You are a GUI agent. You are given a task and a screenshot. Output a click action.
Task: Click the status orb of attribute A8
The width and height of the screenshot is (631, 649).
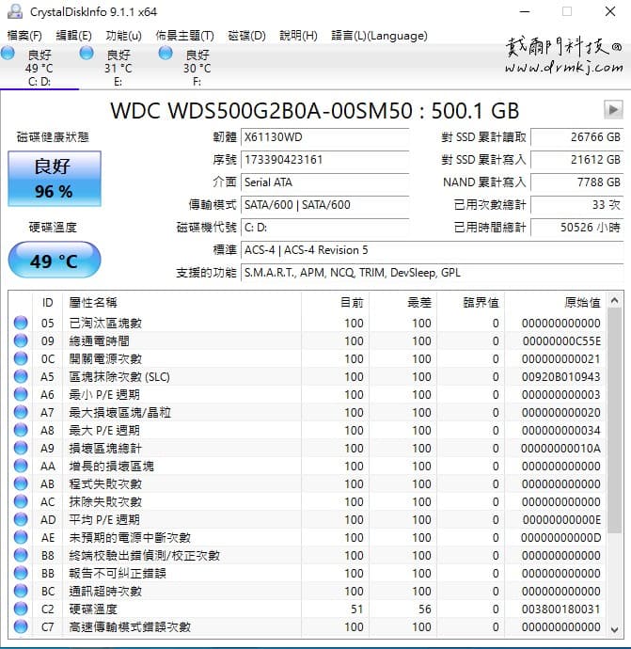tap(21, 430)
